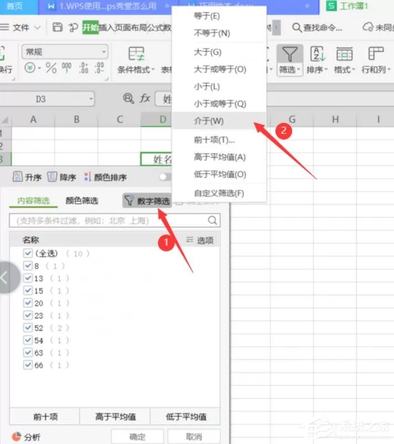This screenshot has height=444, width=394.
Task: Click the cloud unsynced icon
Action: (x=368, y=27)
